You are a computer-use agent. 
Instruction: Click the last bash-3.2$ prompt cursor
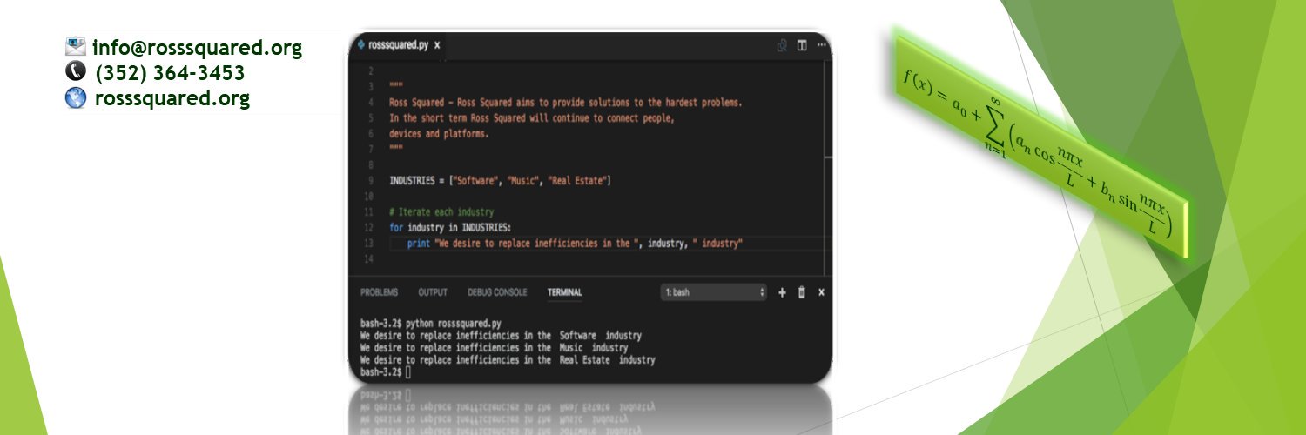pyautogui.click(x=407, y=371)
